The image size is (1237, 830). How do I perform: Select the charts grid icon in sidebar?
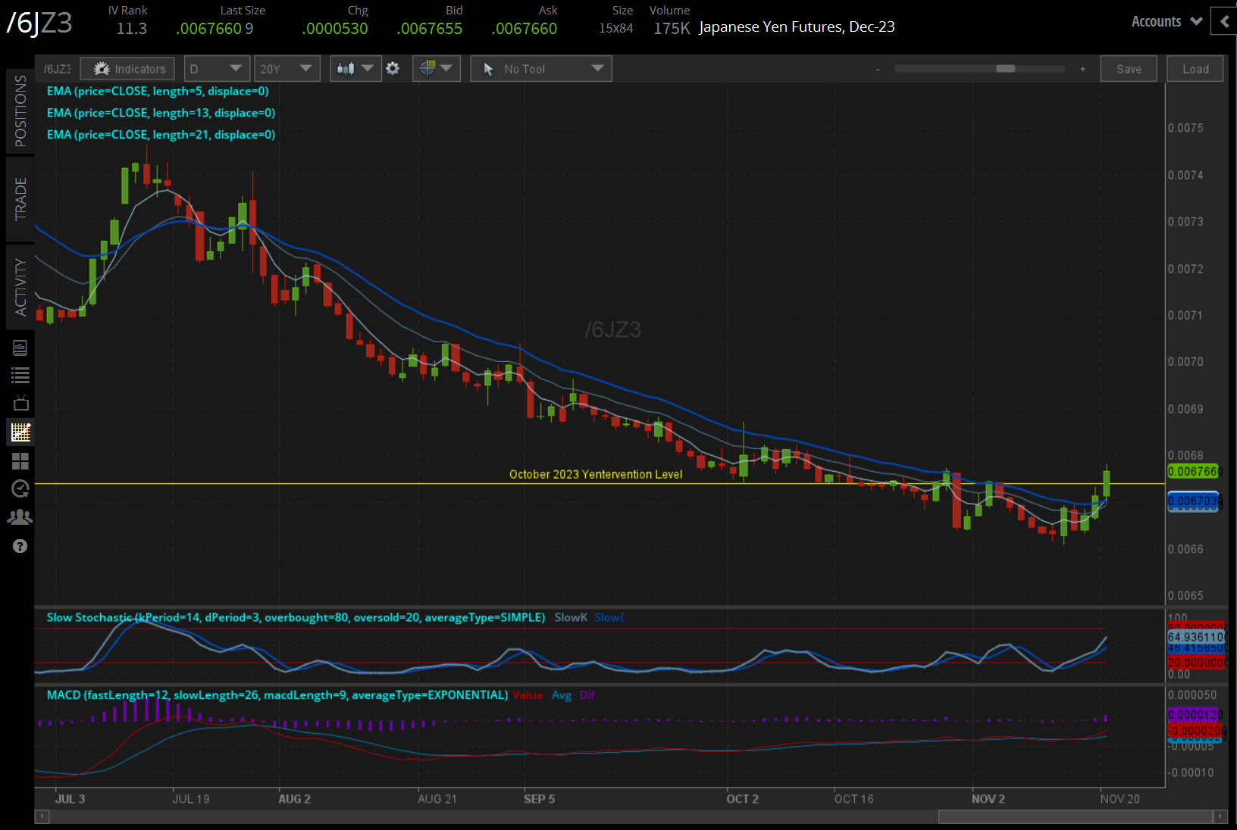(20, 432)
